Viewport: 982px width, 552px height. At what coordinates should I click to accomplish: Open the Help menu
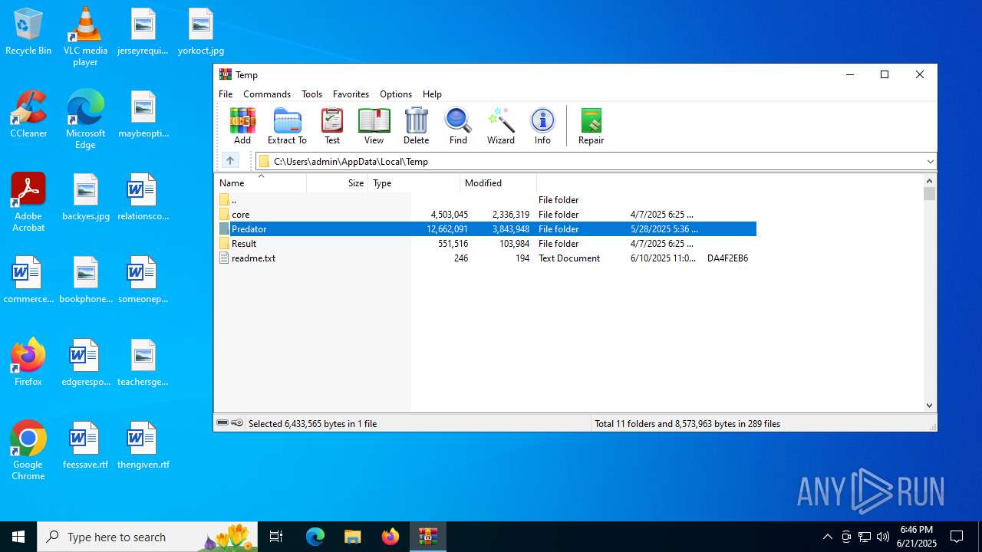tap(432, 94)
